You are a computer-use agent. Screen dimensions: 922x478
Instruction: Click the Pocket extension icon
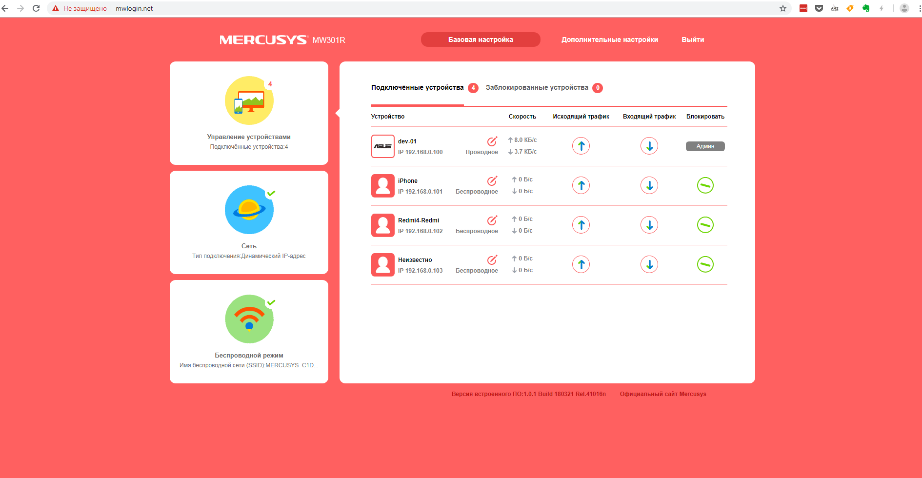pyautogui.click(x=819, y=8)
